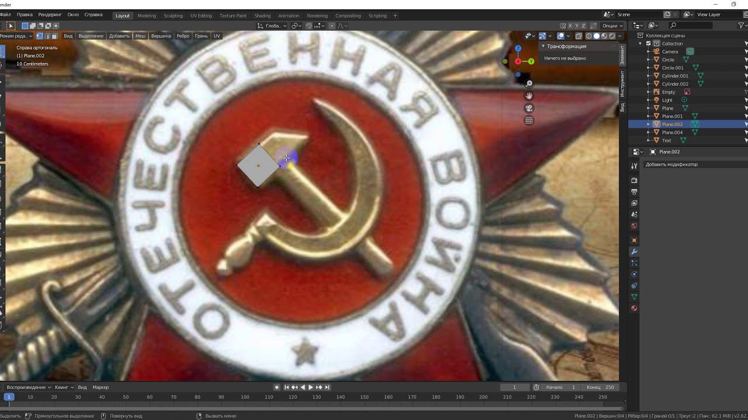Click the Z axis of navigation gizmo
This screenshot has width=748, height=420.
point(518,48)
